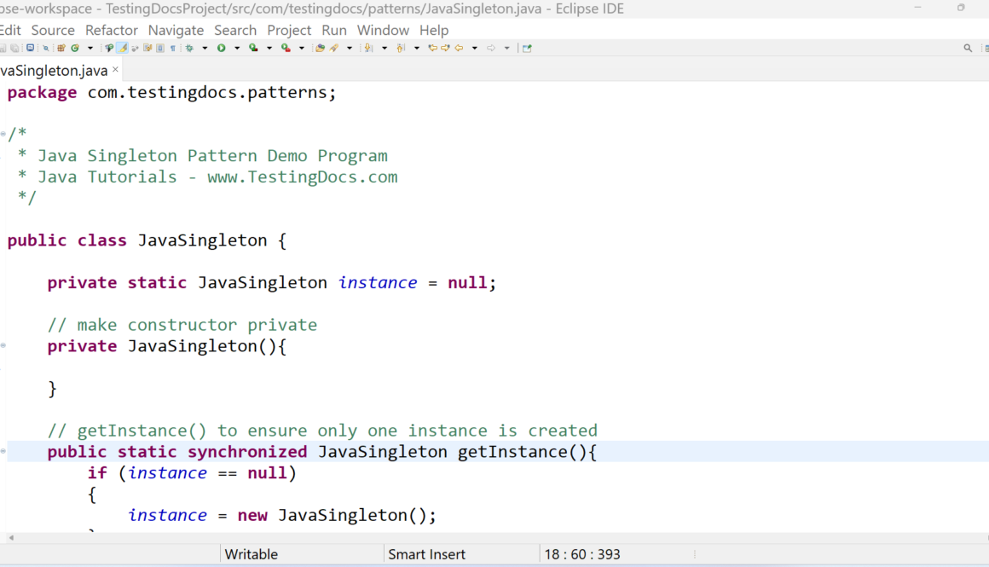
Task: Open the Refactor menu
Action: click(111, 30)
